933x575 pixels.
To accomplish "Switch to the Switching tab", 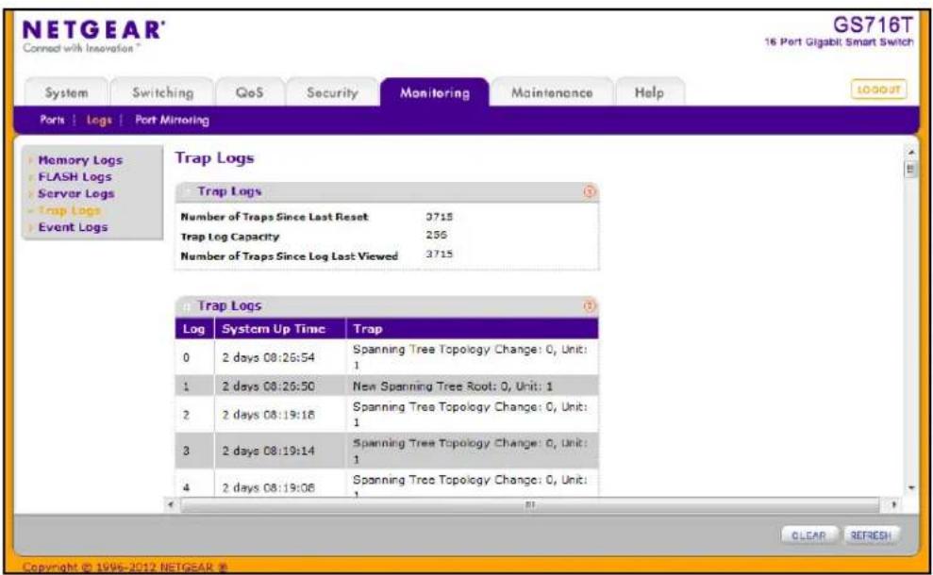I will point(162,92).
